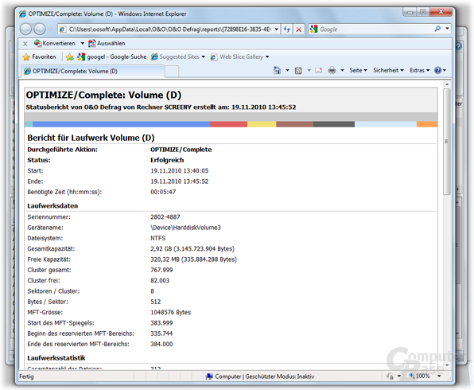Viewport: 474px width, 390px height.
Task: Expand the Konvertieren dropdown arrow
Action: coord(82,43)
